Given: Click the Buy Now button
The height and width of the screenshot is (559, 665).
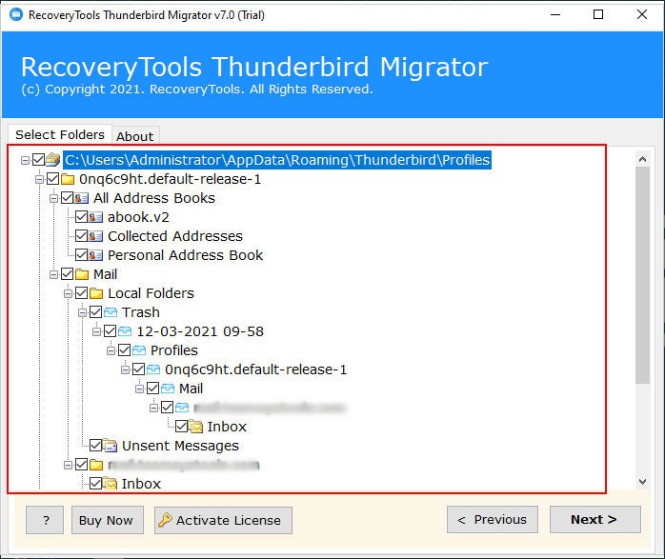Looking at the screenshot, I should (x=107, y=520).
